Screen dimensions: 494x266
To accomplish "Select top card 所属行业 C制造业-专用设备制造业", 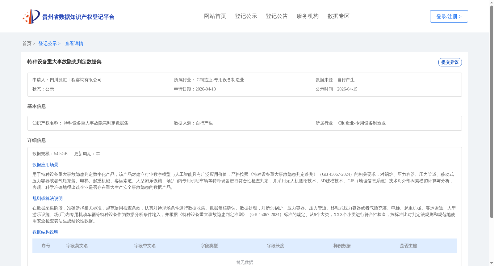I will [209, 80].
